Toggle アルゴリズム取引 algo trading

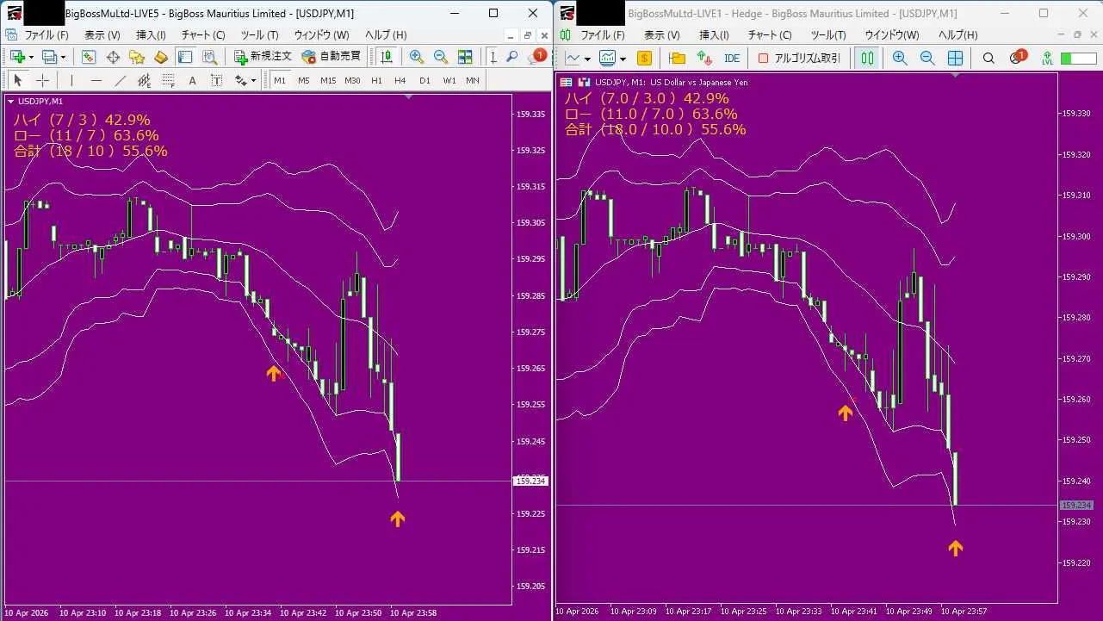click(799, 58)
